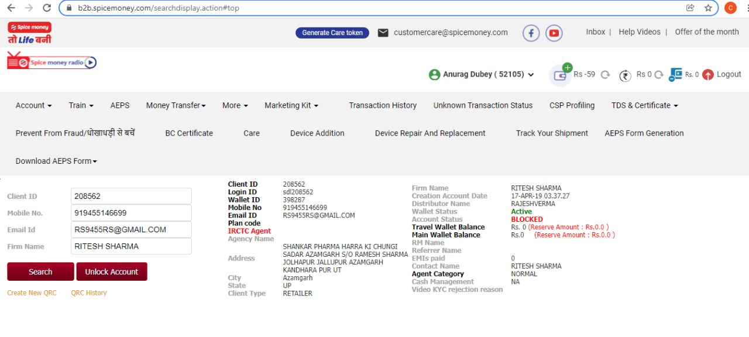Open the YouTube icon
Image resolution: width=749 pixels, height=337 pixels.
pyautogui.click(x=554, y=33)
